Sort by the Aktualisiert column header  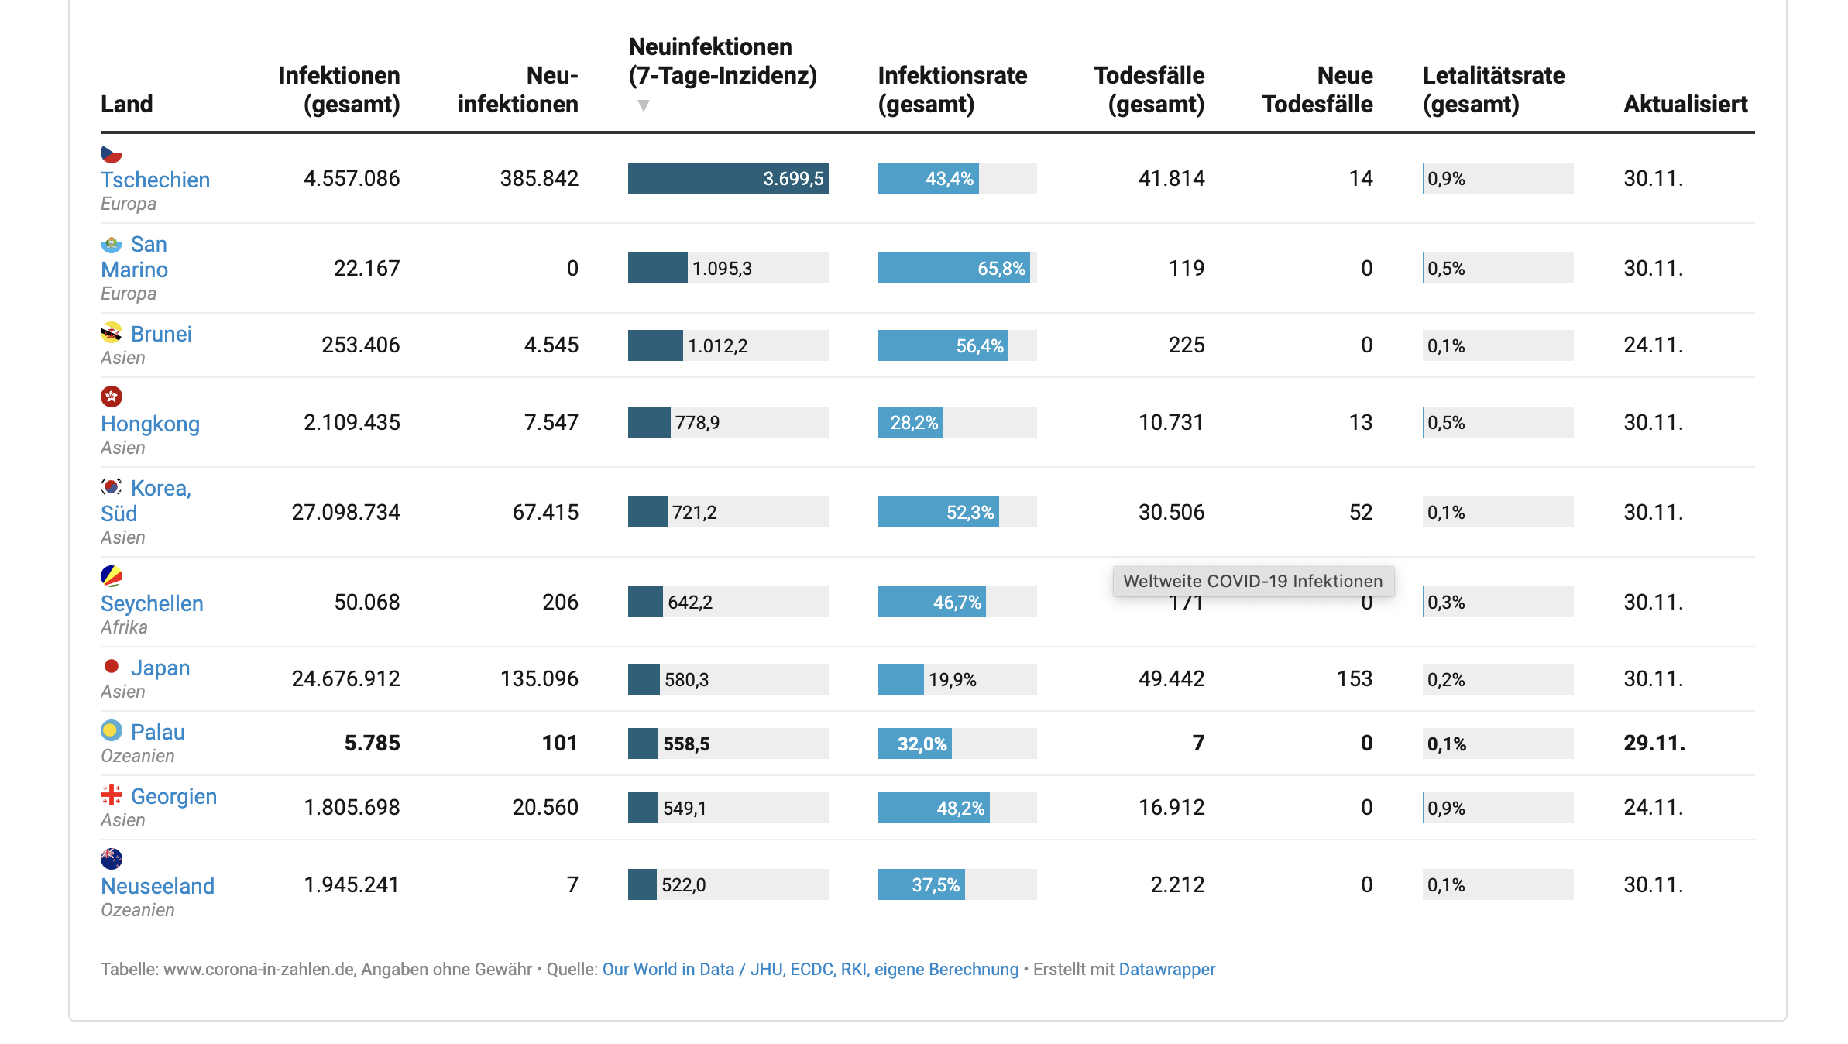pyautogui.click(x=1685, y=104)
